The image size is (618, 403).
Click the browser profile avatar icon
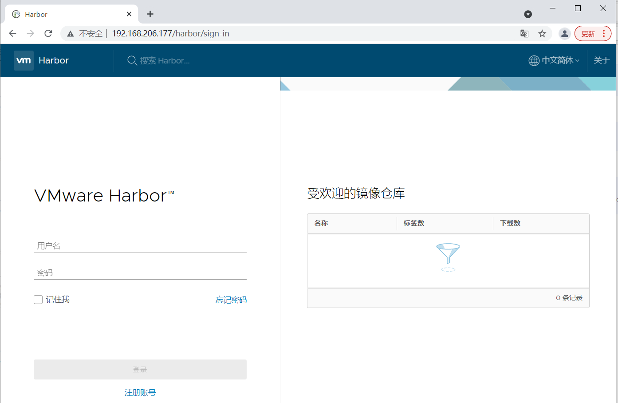coord(564,33)
